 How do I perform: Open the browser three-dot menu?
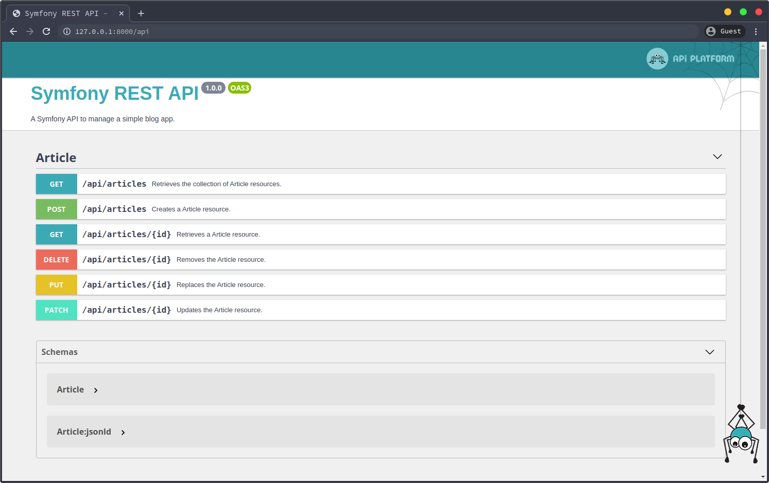tap(756, 31)
